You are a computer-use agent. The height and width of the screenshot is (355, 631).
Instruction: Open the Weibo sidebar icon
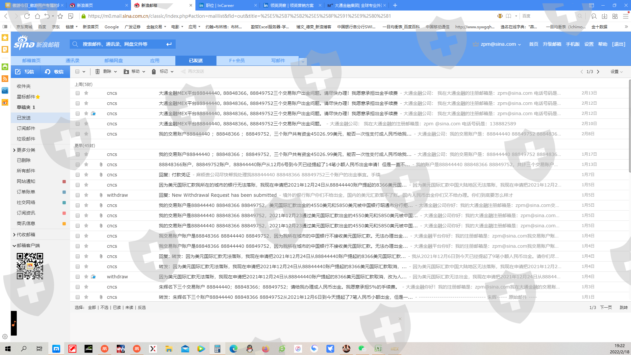click(5, 103)
